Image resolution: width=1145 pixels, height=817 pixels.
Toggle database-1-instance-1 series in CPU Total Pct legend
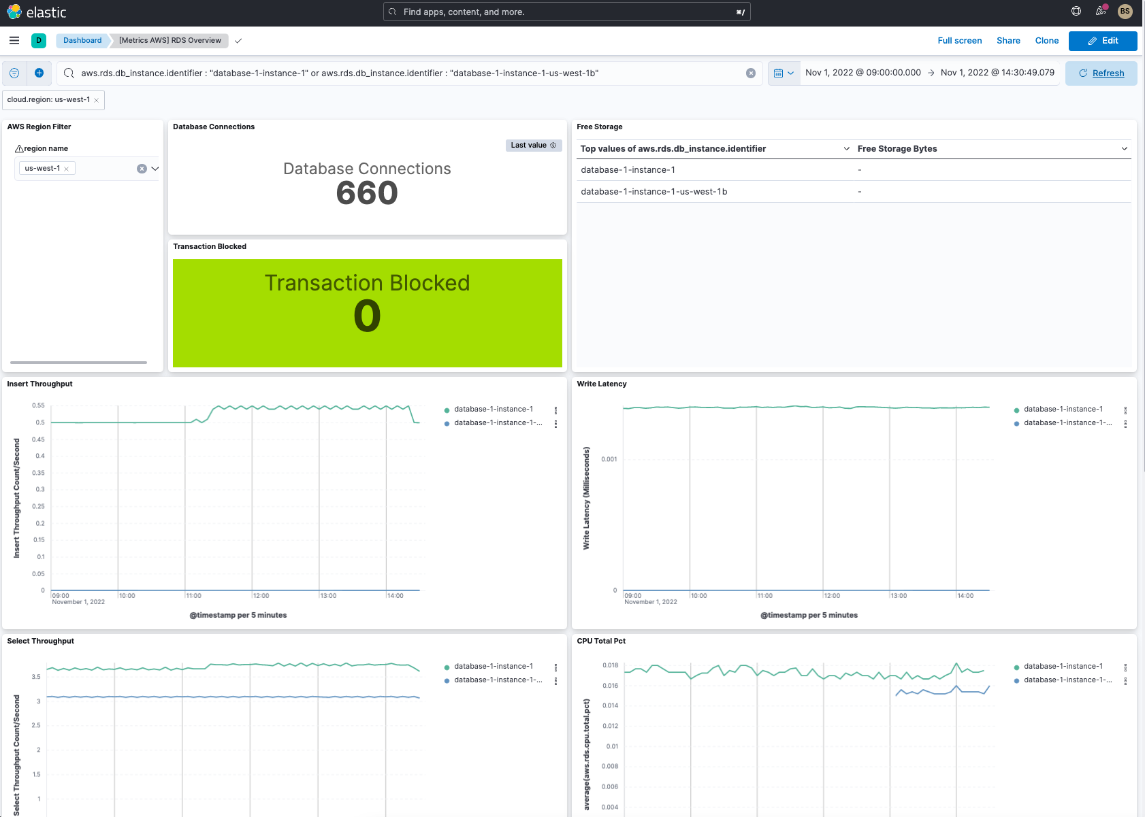(x=1063, y=667)
